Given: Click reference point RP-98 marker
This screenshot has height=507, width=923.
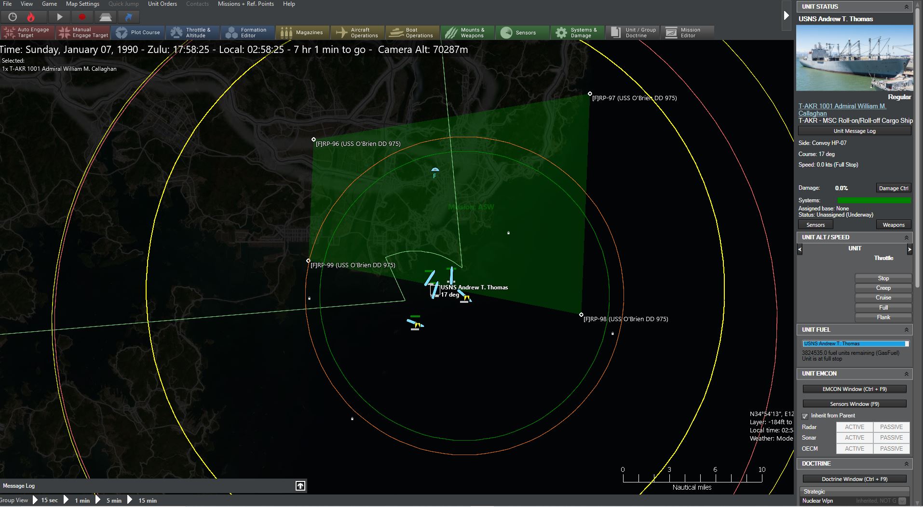Looking at the screenshot, I should [x=581, y=315].
